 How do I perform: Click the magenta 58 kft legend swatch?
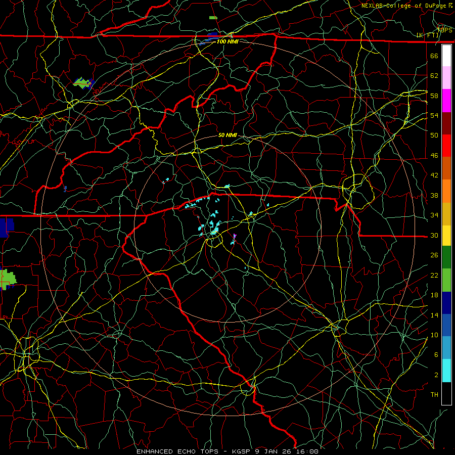pos(446,101)
